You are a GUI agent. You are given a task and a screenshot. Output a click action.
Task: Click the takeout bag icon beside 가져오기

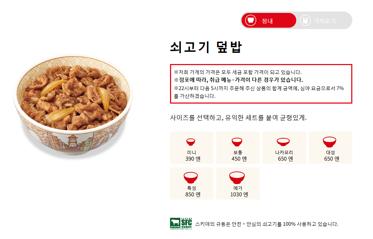pyautogui.click(x=305, y=20)
